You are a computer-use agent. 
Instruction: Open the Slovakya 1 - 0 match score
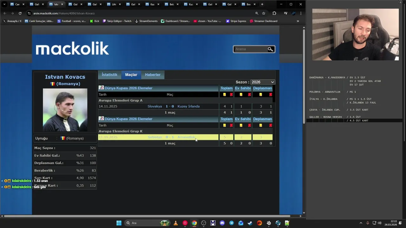[x=170, y=106]
